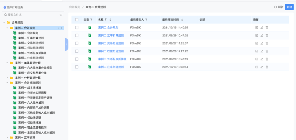This screenshot has width=296, height=140.
Task: Click copy icon for 案例二 权益抵消规则 row
Action: pos(257,51)
